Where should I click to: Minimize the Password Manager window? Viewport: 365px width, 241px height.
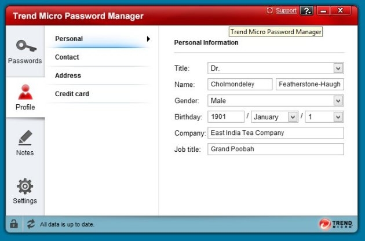[x=323, y=10]
